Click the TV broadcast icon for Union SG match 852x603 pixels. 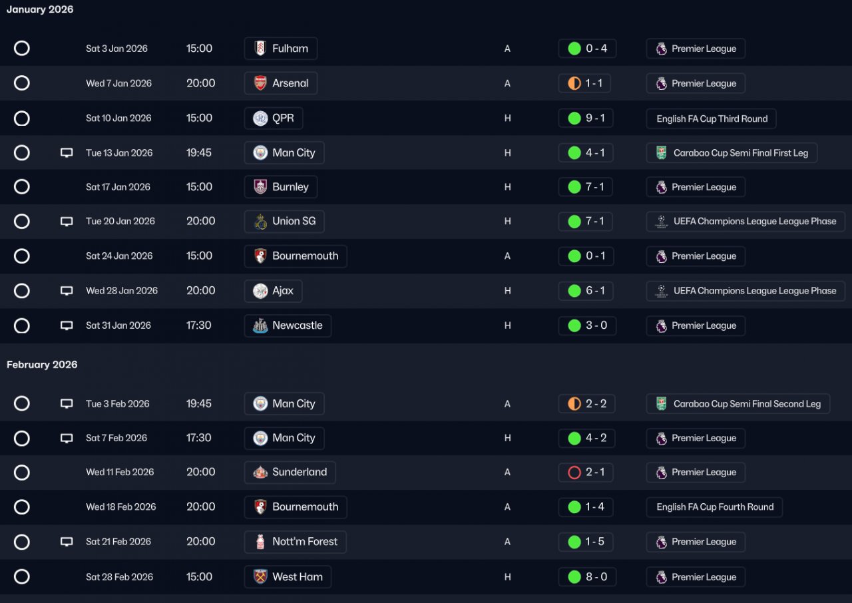tap(67, 222)
